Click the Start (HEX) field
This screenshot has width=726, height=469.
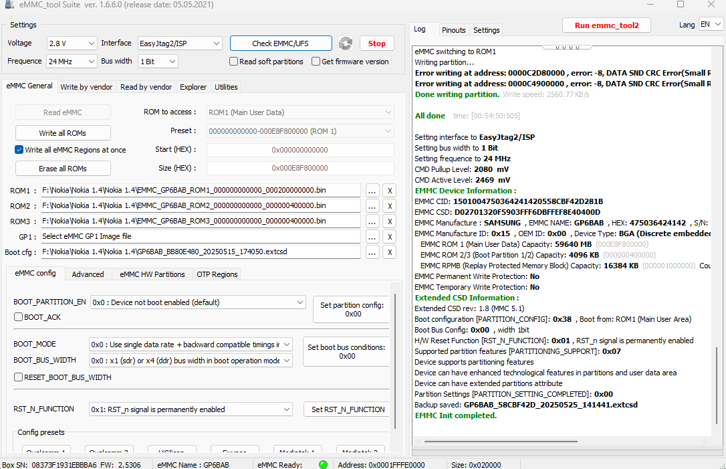300,150
